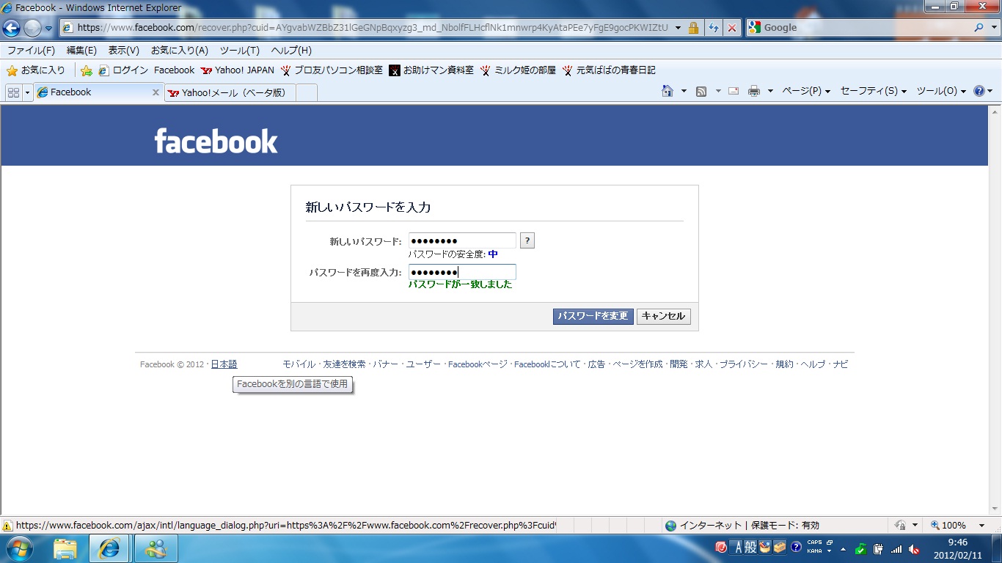The image size is (1002, 563).
Task: Click the Internet Explorer taskbar icon
Action: [x=110, y=548]
